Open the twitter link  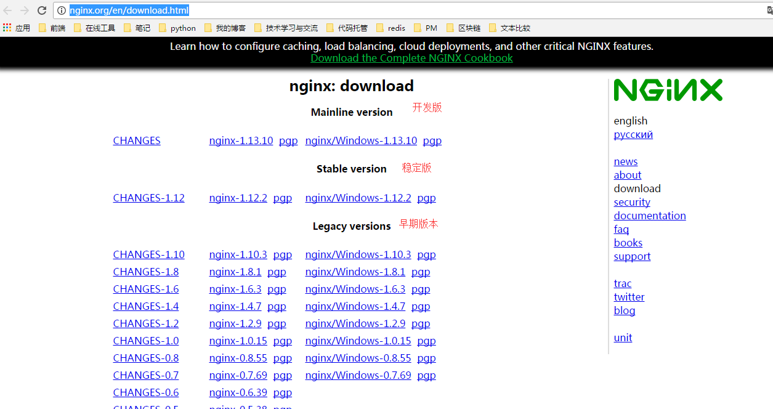point(629,297)
